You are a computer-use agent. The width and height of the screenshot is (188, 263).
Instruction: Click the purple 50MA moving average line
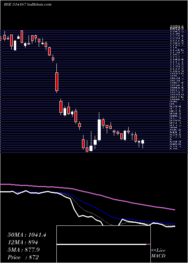[87, 192]
